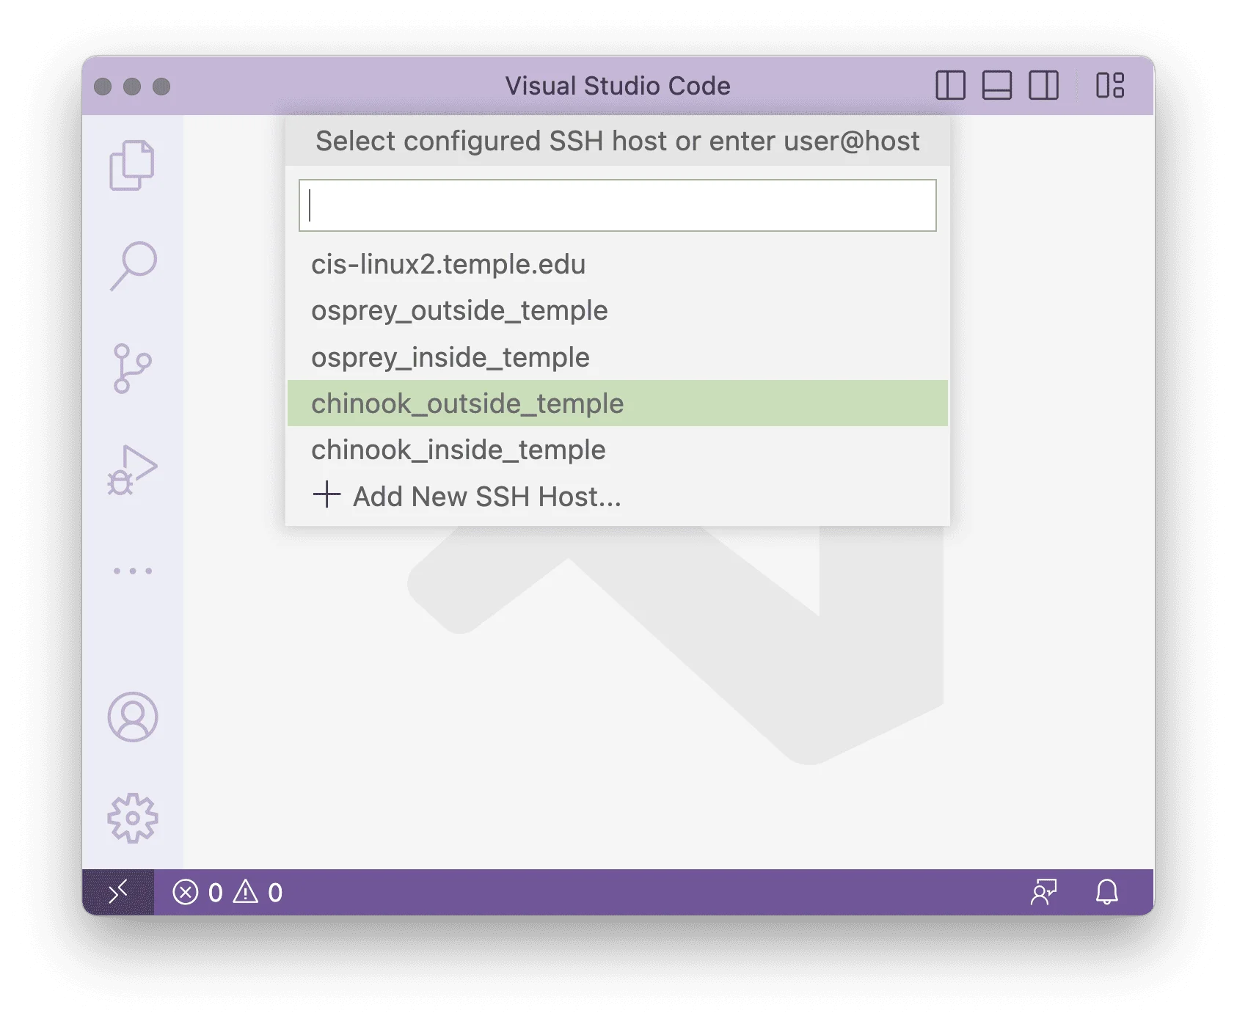Focus the SSH host input field
The image size is (1237, 1024).
617,205
